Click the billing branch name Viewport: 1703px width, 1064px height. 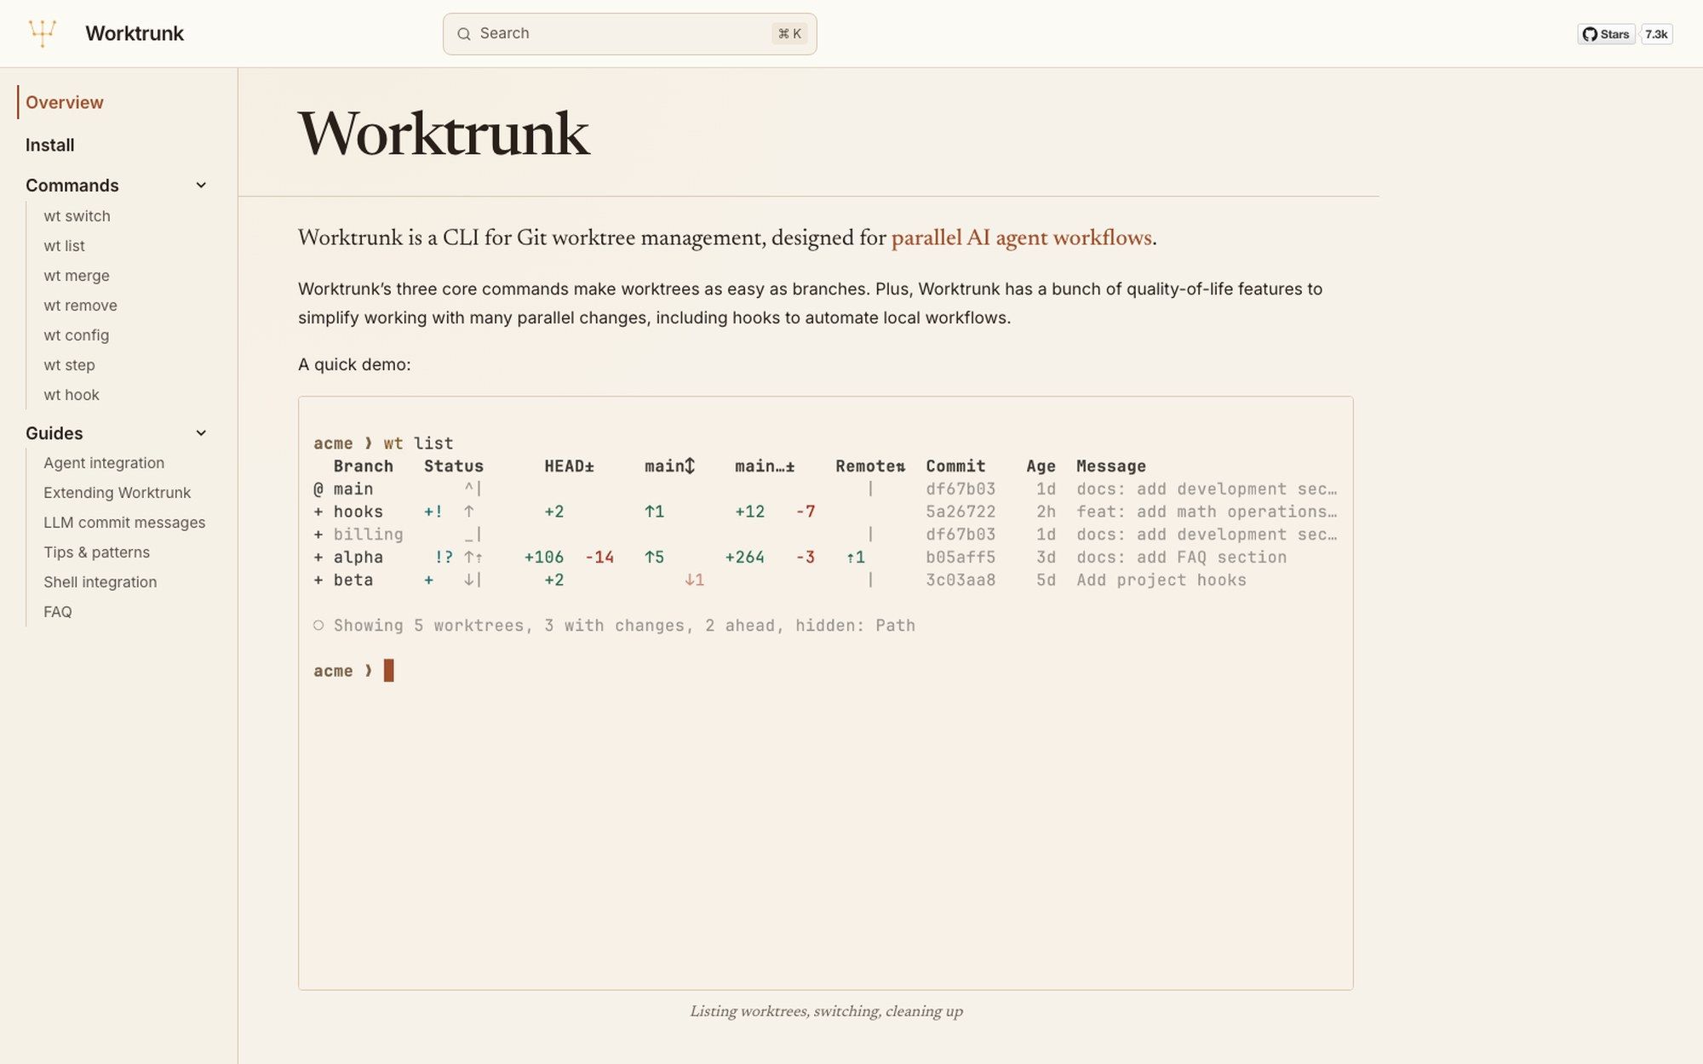point(369,535)
